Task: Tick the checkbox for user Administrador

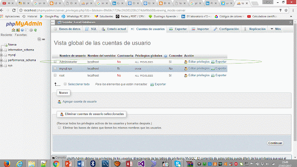Action: click(55, 62)
